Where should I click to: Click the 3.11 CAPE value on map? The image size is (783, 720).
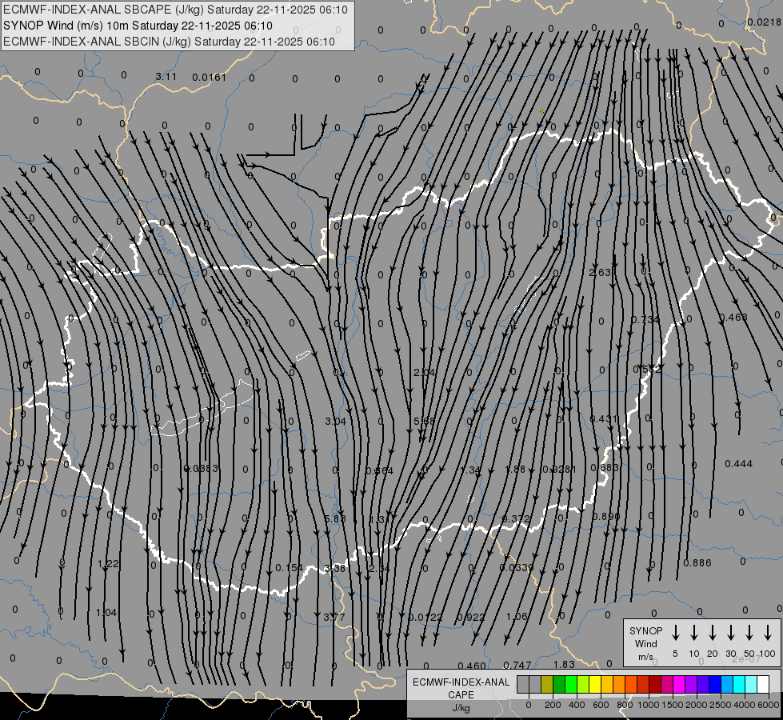coord(166,77)
